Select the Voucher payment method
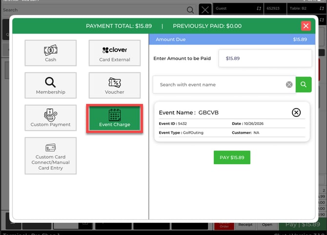Viewport: 327px width, 235px height. 115,85
